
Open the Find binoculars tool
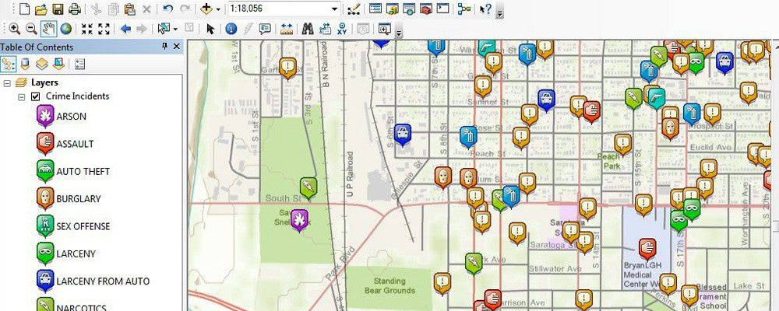[308, 29]
